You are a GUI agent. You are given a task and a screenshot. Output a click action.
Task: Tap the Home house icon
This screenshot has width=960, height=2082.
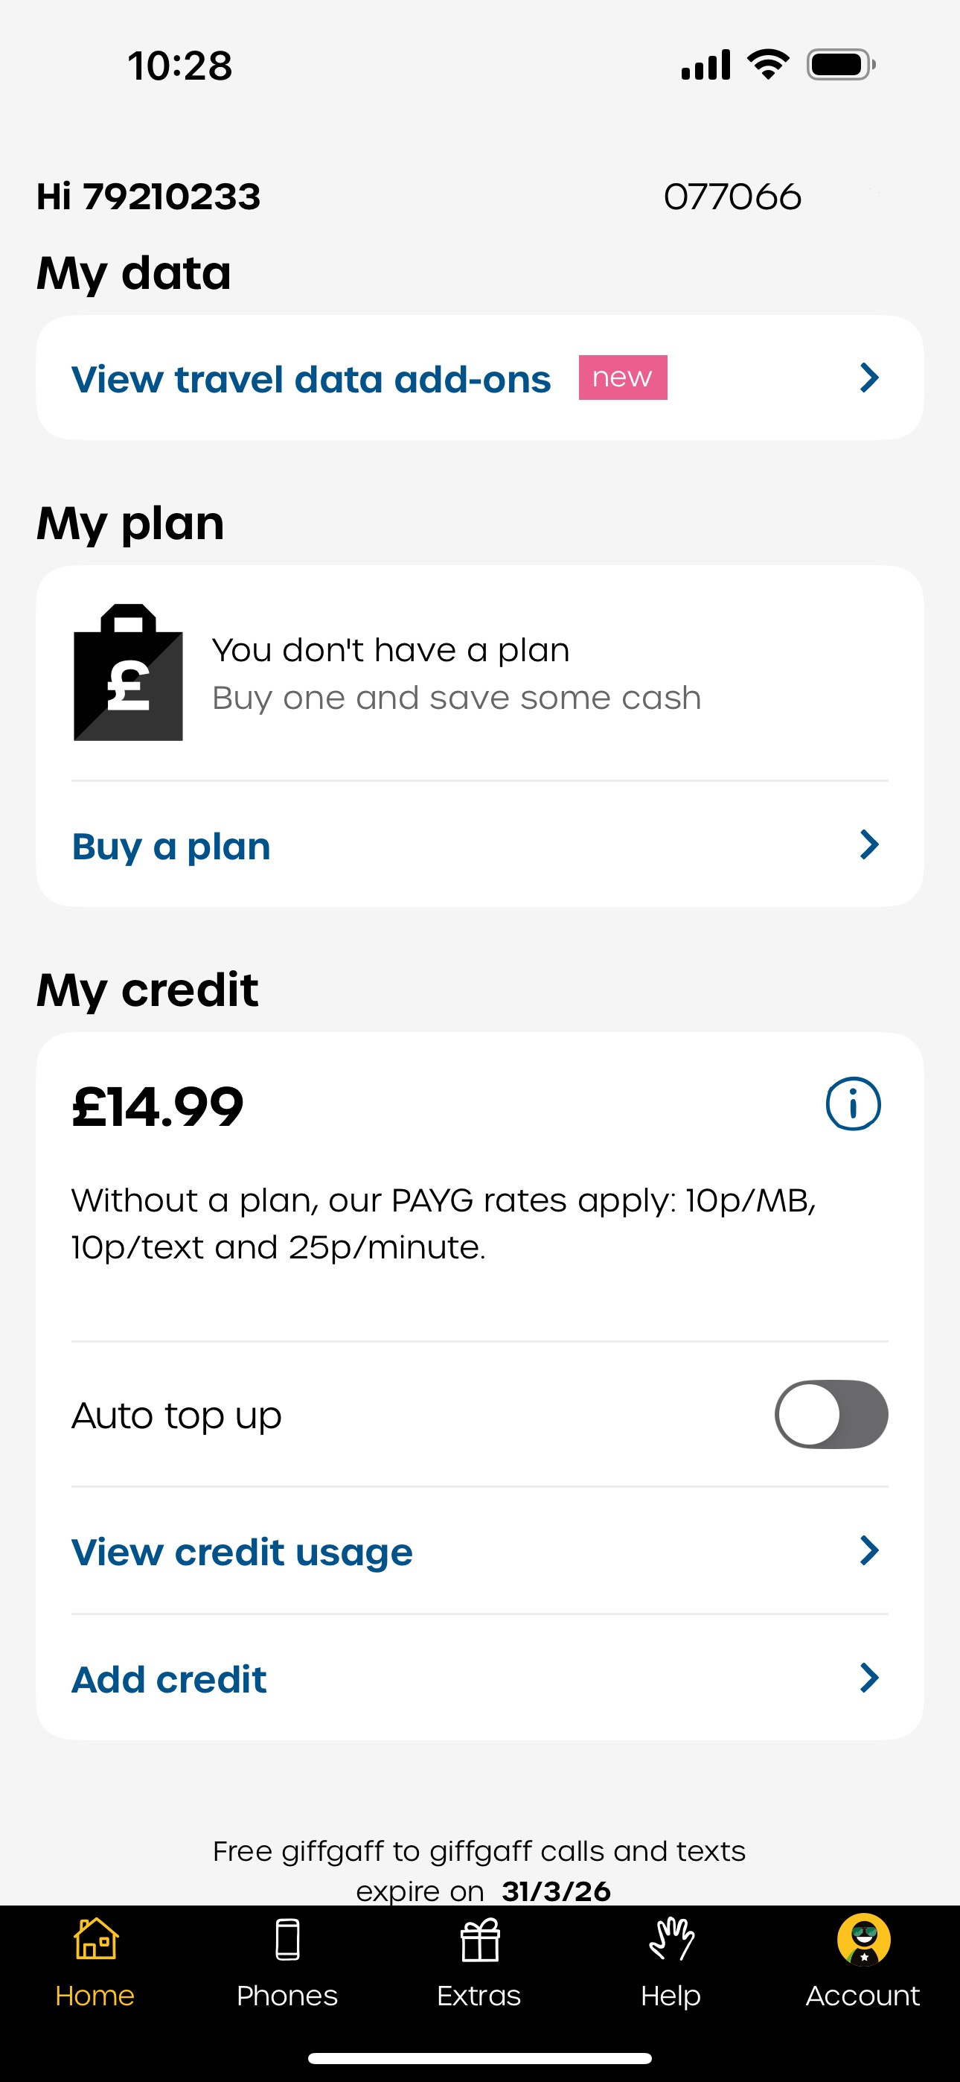click(x=95, y=1941)
